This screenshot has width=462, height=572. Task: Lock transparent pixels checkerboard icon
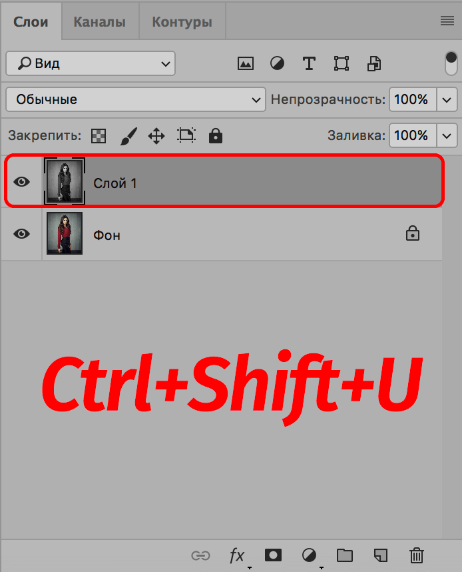(x=99, y=136)
